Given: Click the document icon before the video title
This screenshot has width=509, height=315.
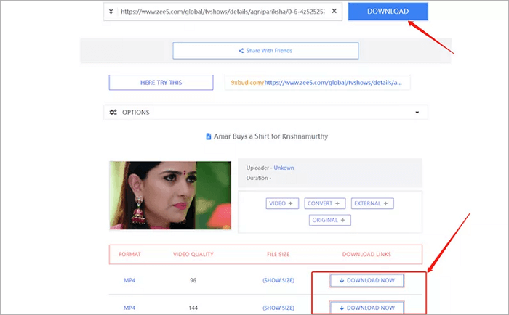Looking at the screenshot, I should click(x=208, y=136).
